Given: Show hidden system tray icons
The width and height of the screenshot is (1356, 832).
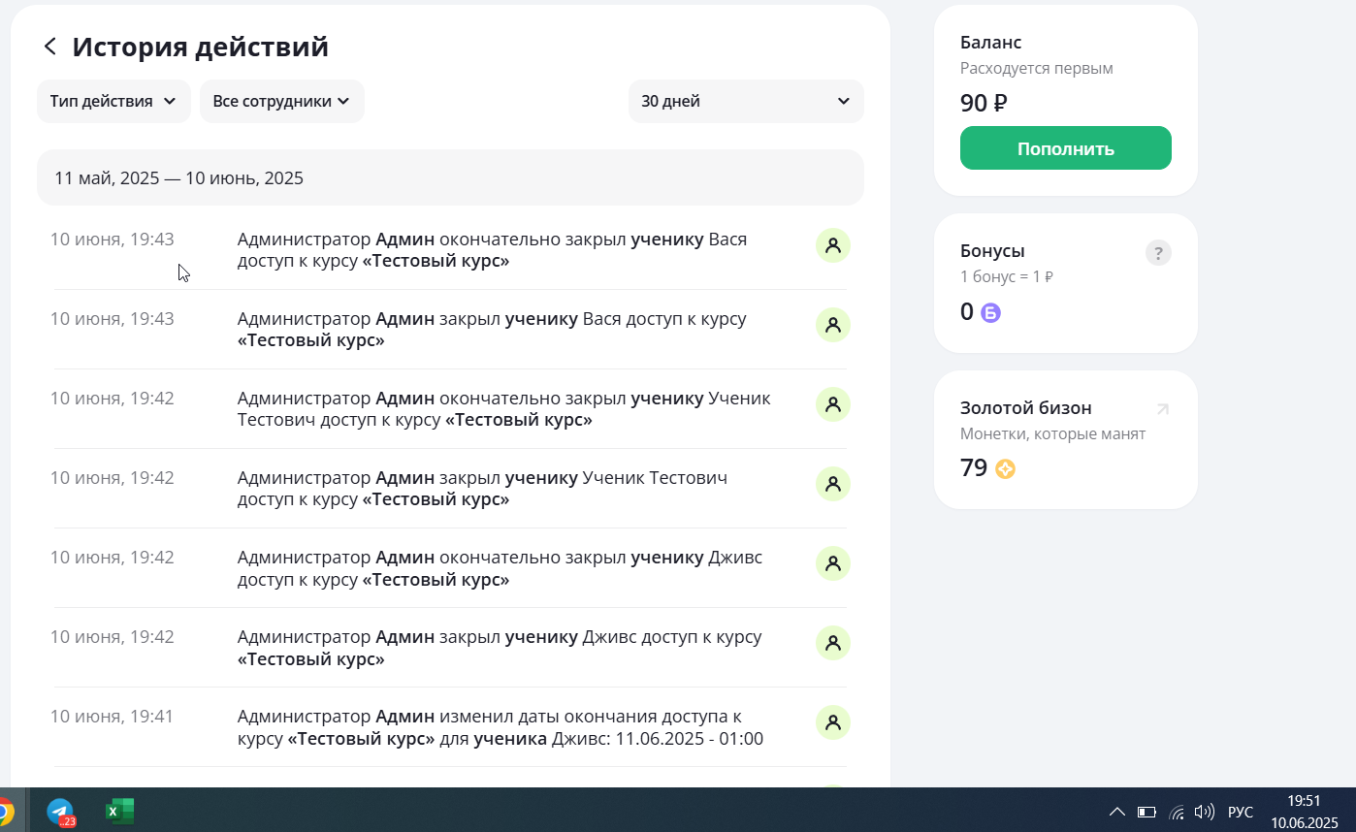Looking at the screenshot, I should click(x=1117, y=812).
